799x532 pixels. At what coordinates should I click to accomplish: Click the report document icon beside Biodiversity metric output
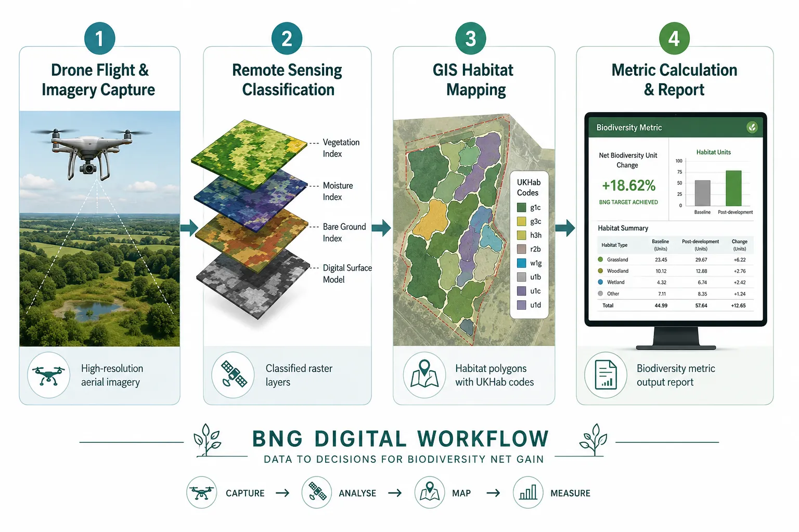pos(605,375)
